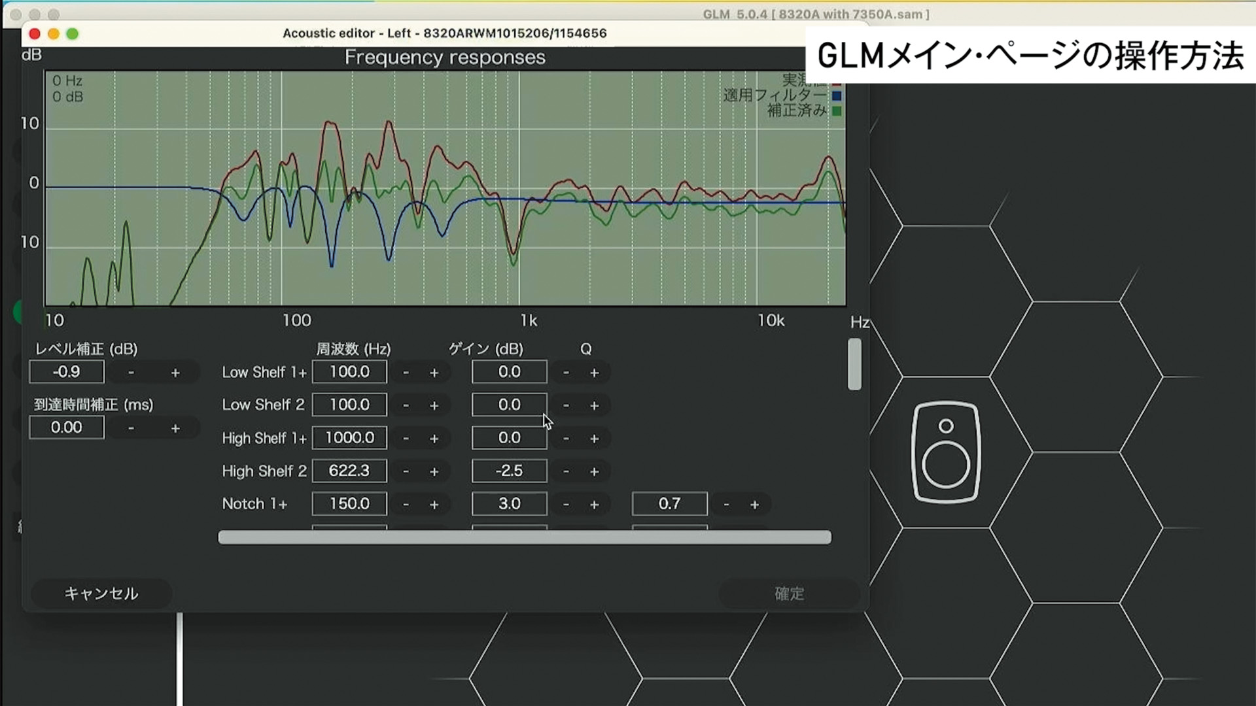Decrease High Shelf 2 gain

(566, 471)
